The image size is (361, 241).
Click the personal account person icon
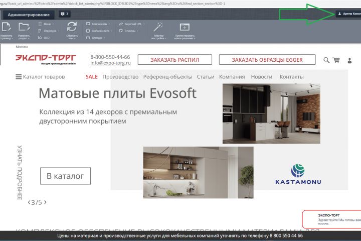pyautogui.click(x=349, y=60)
